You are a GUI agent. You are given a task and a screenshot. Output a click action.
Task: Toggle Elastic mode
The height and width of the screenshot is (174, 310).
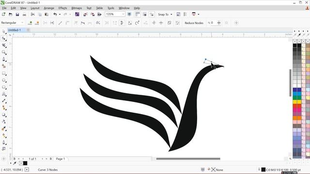[x=169, y=23]
